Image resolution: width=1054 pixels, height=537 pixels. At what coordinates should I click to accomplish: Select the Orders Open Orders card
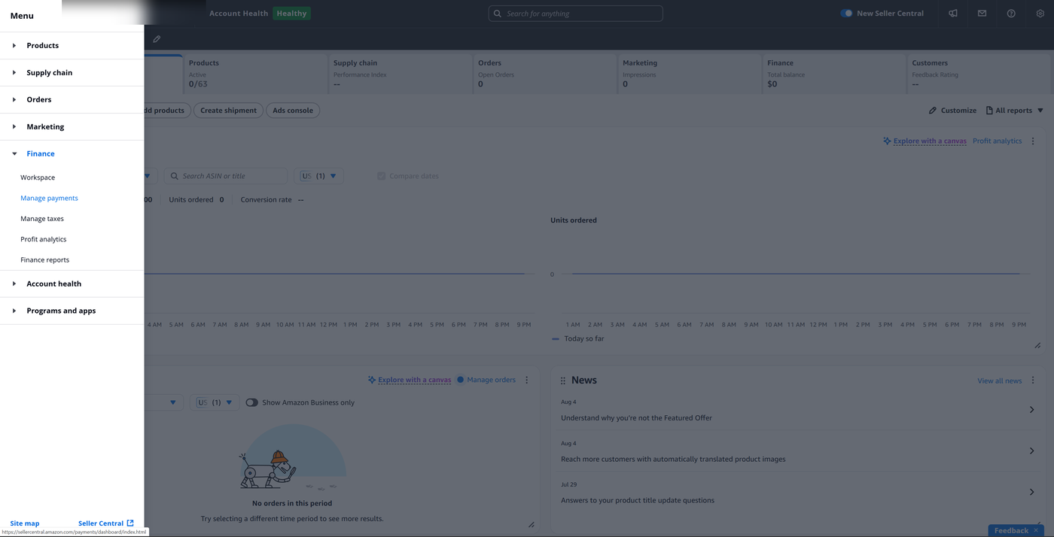(544, 74)
